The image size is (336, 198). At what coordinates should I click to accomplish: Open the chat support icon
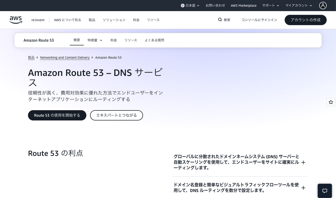coord(325,191)
